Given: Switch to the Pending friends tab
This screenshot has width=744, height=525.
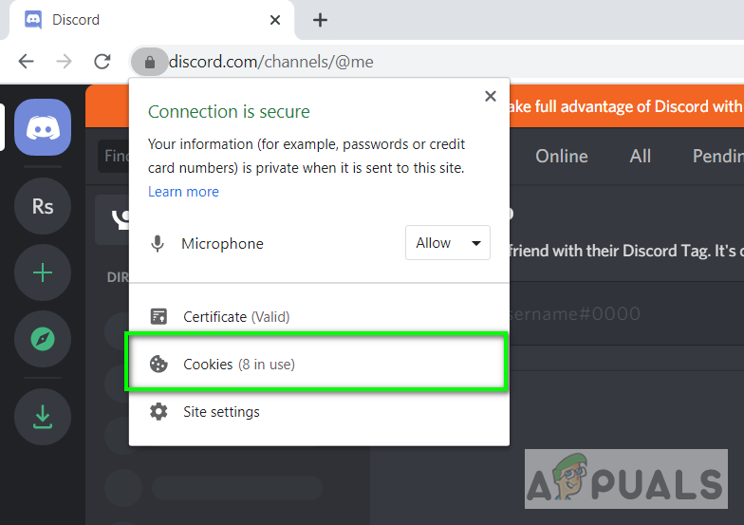Looking at the screenshot, I should coord(717,156).
